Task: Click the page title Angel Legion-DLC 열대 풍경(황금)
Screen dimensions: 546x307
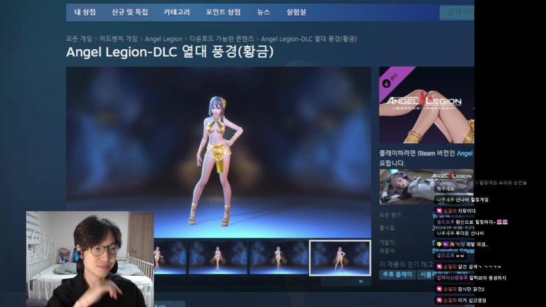Action: (x=170, y=52)
